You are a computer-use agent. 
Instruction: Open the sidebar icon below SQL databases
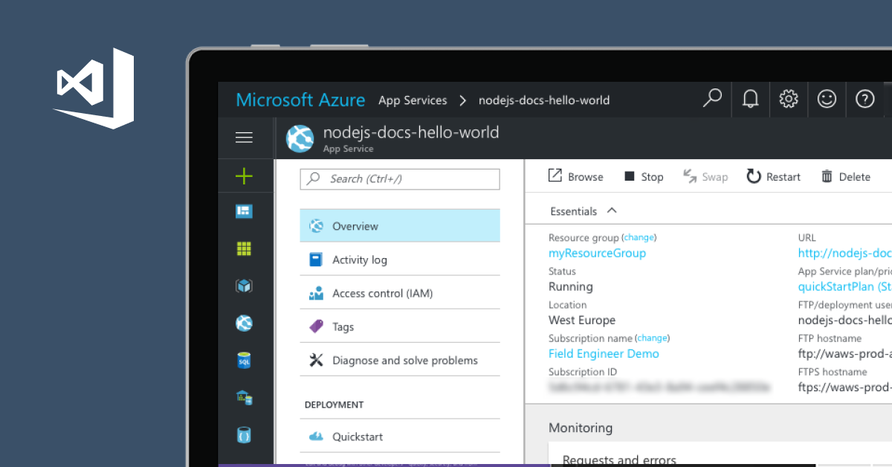tap(244, 397)
